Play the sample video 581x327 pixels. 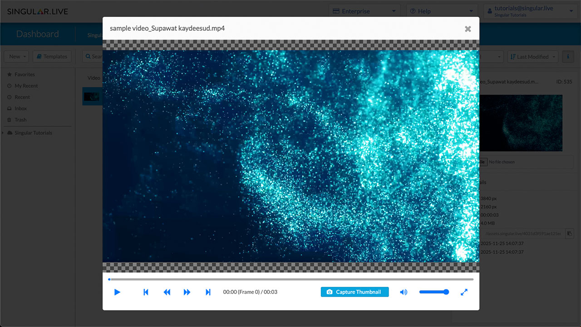point(117,292)
